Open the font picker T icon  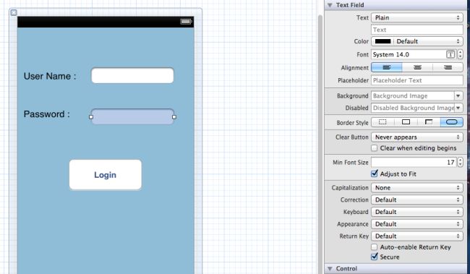450,54
